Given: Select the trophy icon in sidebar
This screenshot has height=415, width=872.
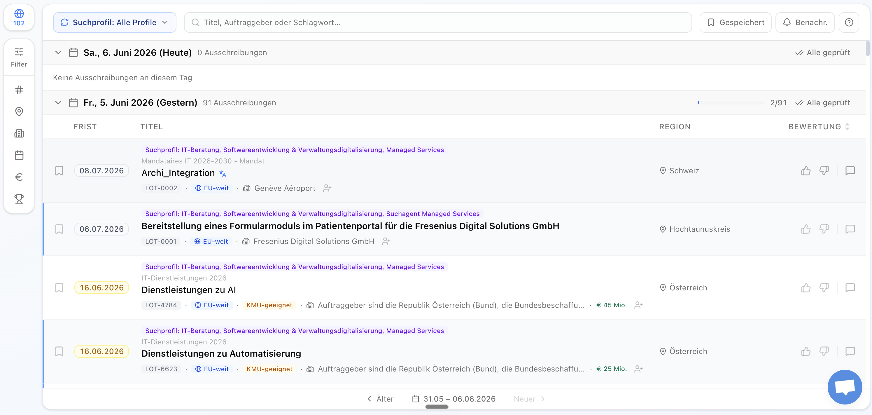Looking at the screenshot, I should (x=19, y=198).
